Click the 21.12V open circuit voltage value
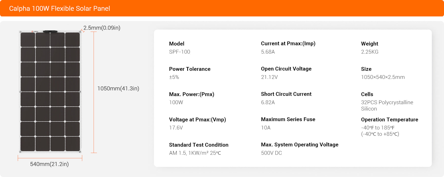The width and height of the screenshot is (444, 177). point(269,77)
